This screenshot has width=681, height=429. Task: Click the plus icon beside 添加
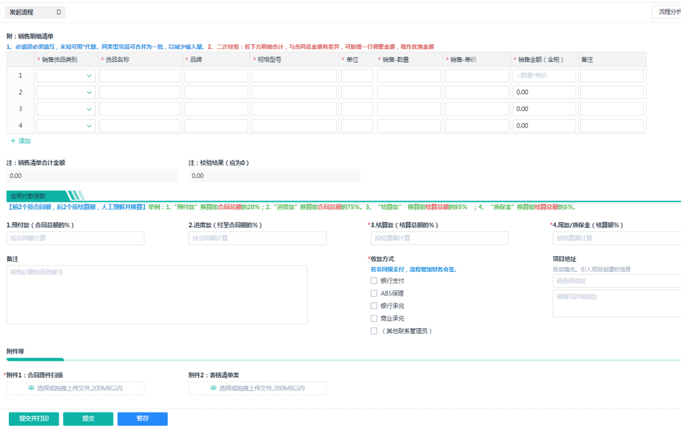[x=13, y=141]
